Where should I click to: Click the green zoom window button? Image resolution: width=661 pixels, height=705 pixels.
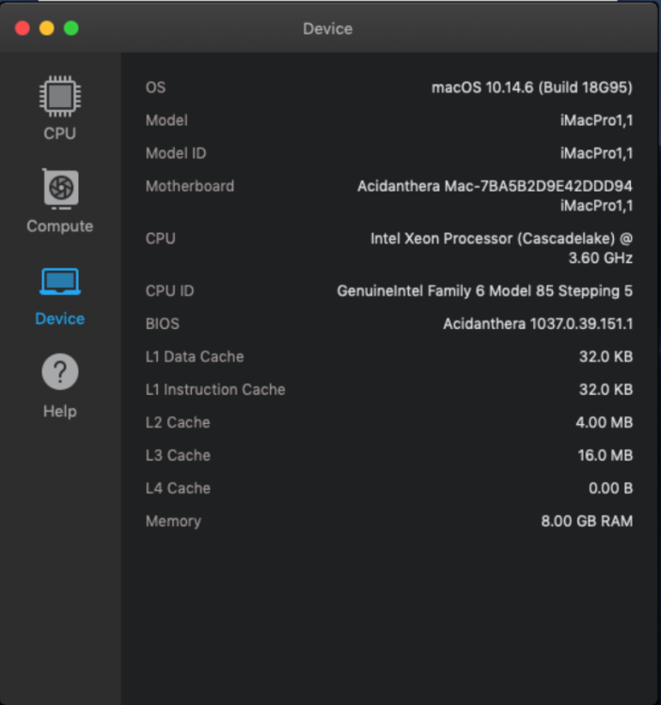point(71,28)
